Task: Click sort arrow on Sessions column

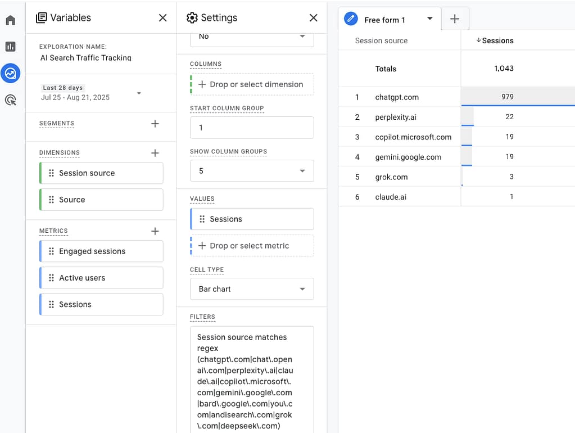Action: [x=478, y=40]
